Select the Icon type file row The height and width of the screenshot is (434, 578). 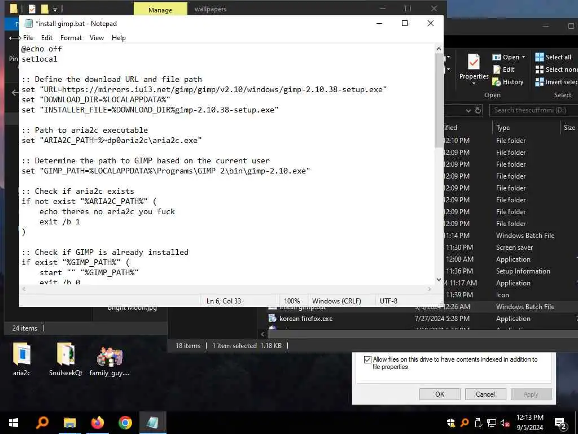click(x=510, y=295)
